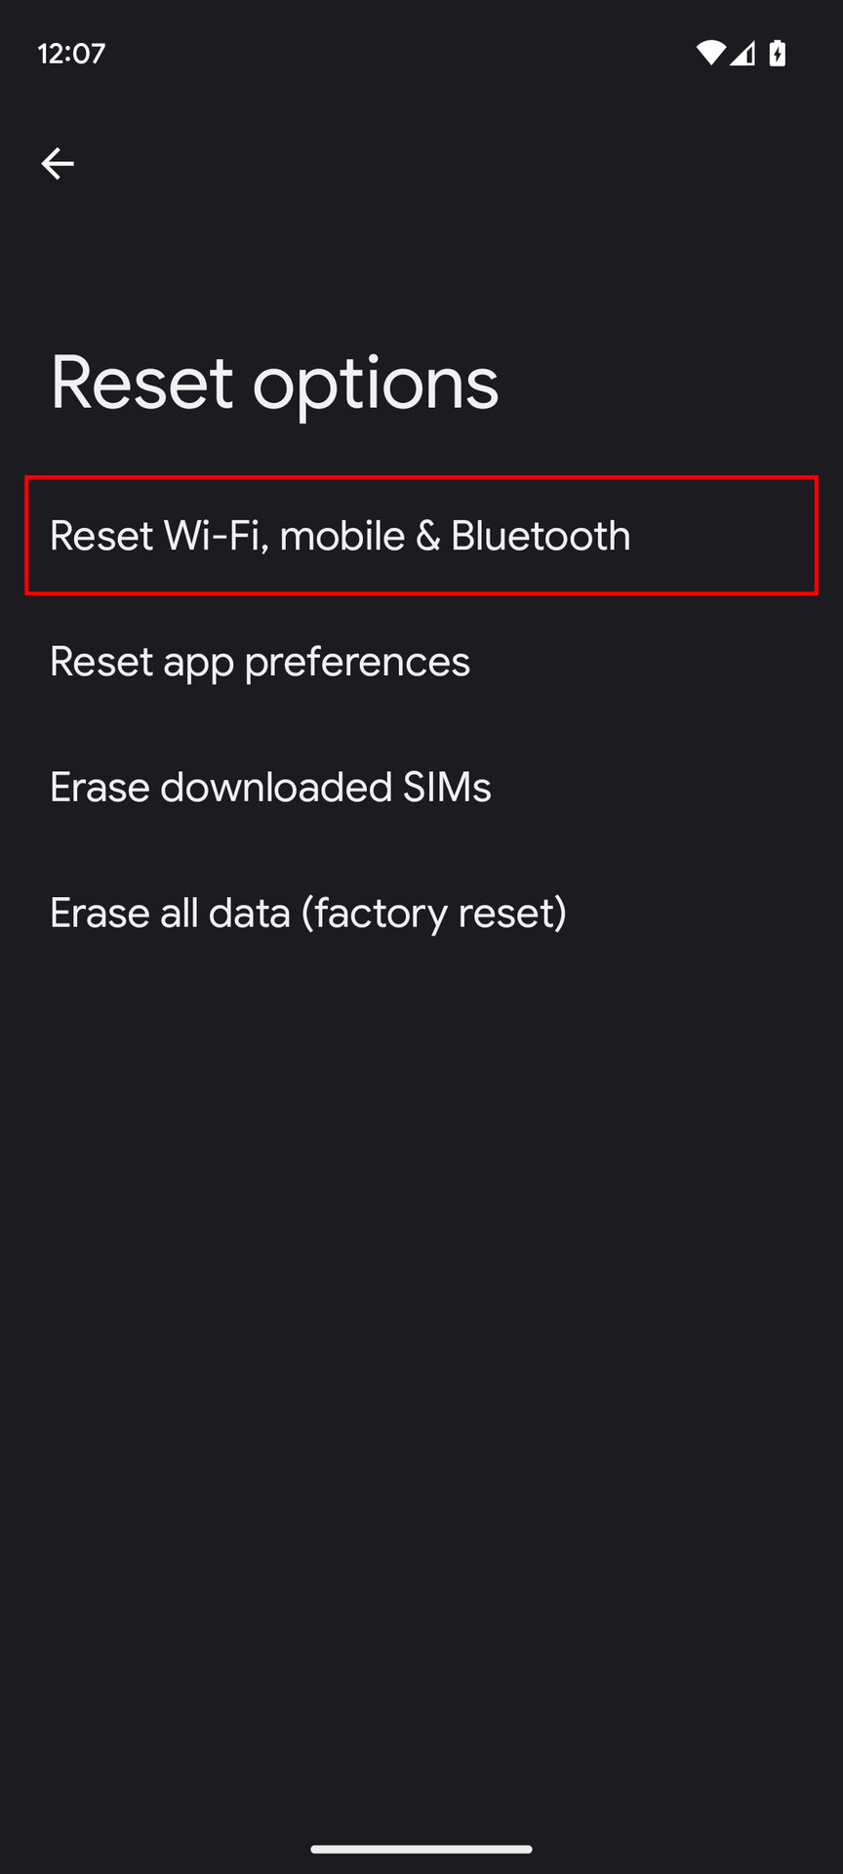Choose Erase all data (factory reset)
Screen dimensions: 843x1874
pos(421,913)
